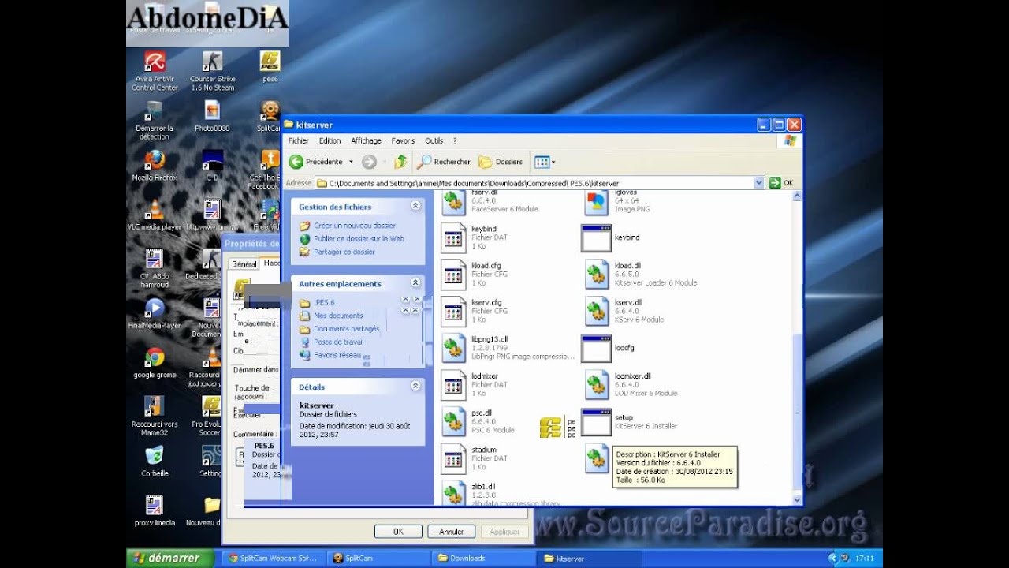Click the Explorer file list vertical scrollbar
The width and height of the screenshot is (1009, 568).
coord(796,347)
